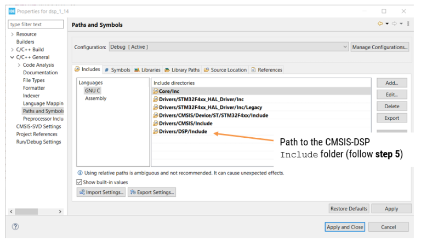Open the vertical dots view menu
This screenshot has width=421, height=246.
[x=408, y=24]
